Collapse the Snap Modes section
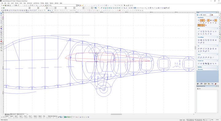This screenshot has height=121, width=221. (x=217, y=18)
